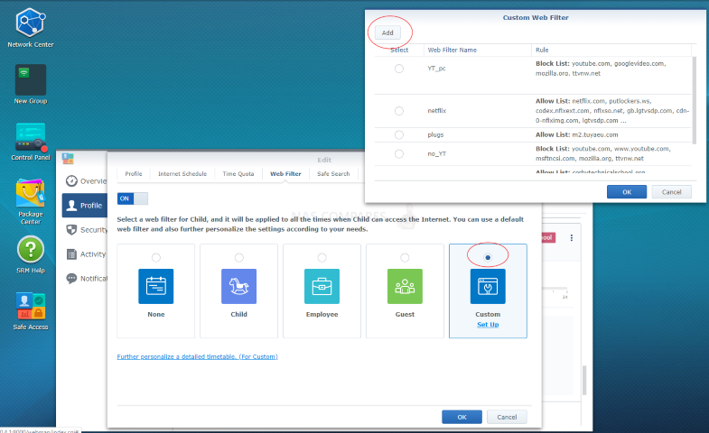Select the no_YT custom filter radio
Viewport: 709px width, 433px height.
click(399, 154)
